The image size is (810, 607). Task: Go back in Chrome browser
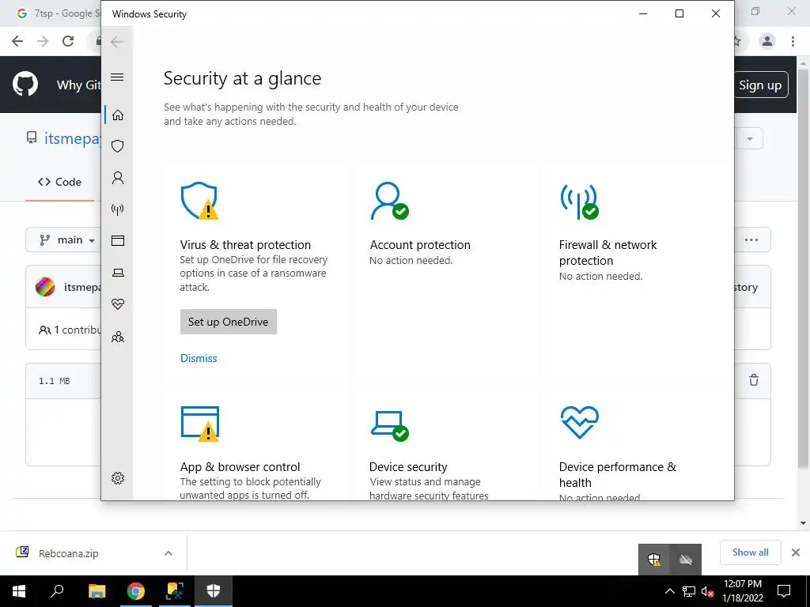tap(17, 41)
